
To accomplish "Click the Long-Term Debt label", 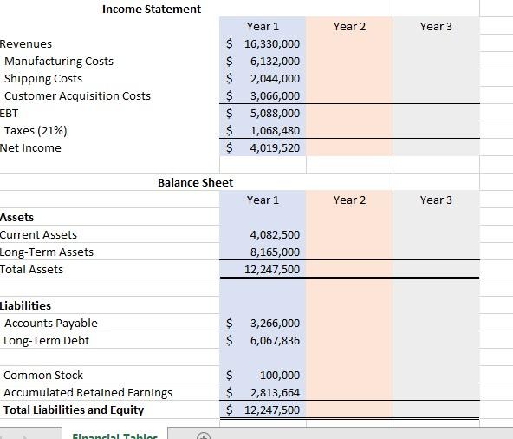I will point(47,341).
